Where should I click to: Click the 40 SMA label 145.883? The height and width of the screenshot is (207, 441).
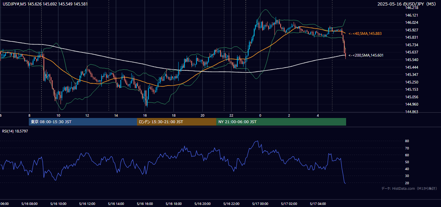365,33
